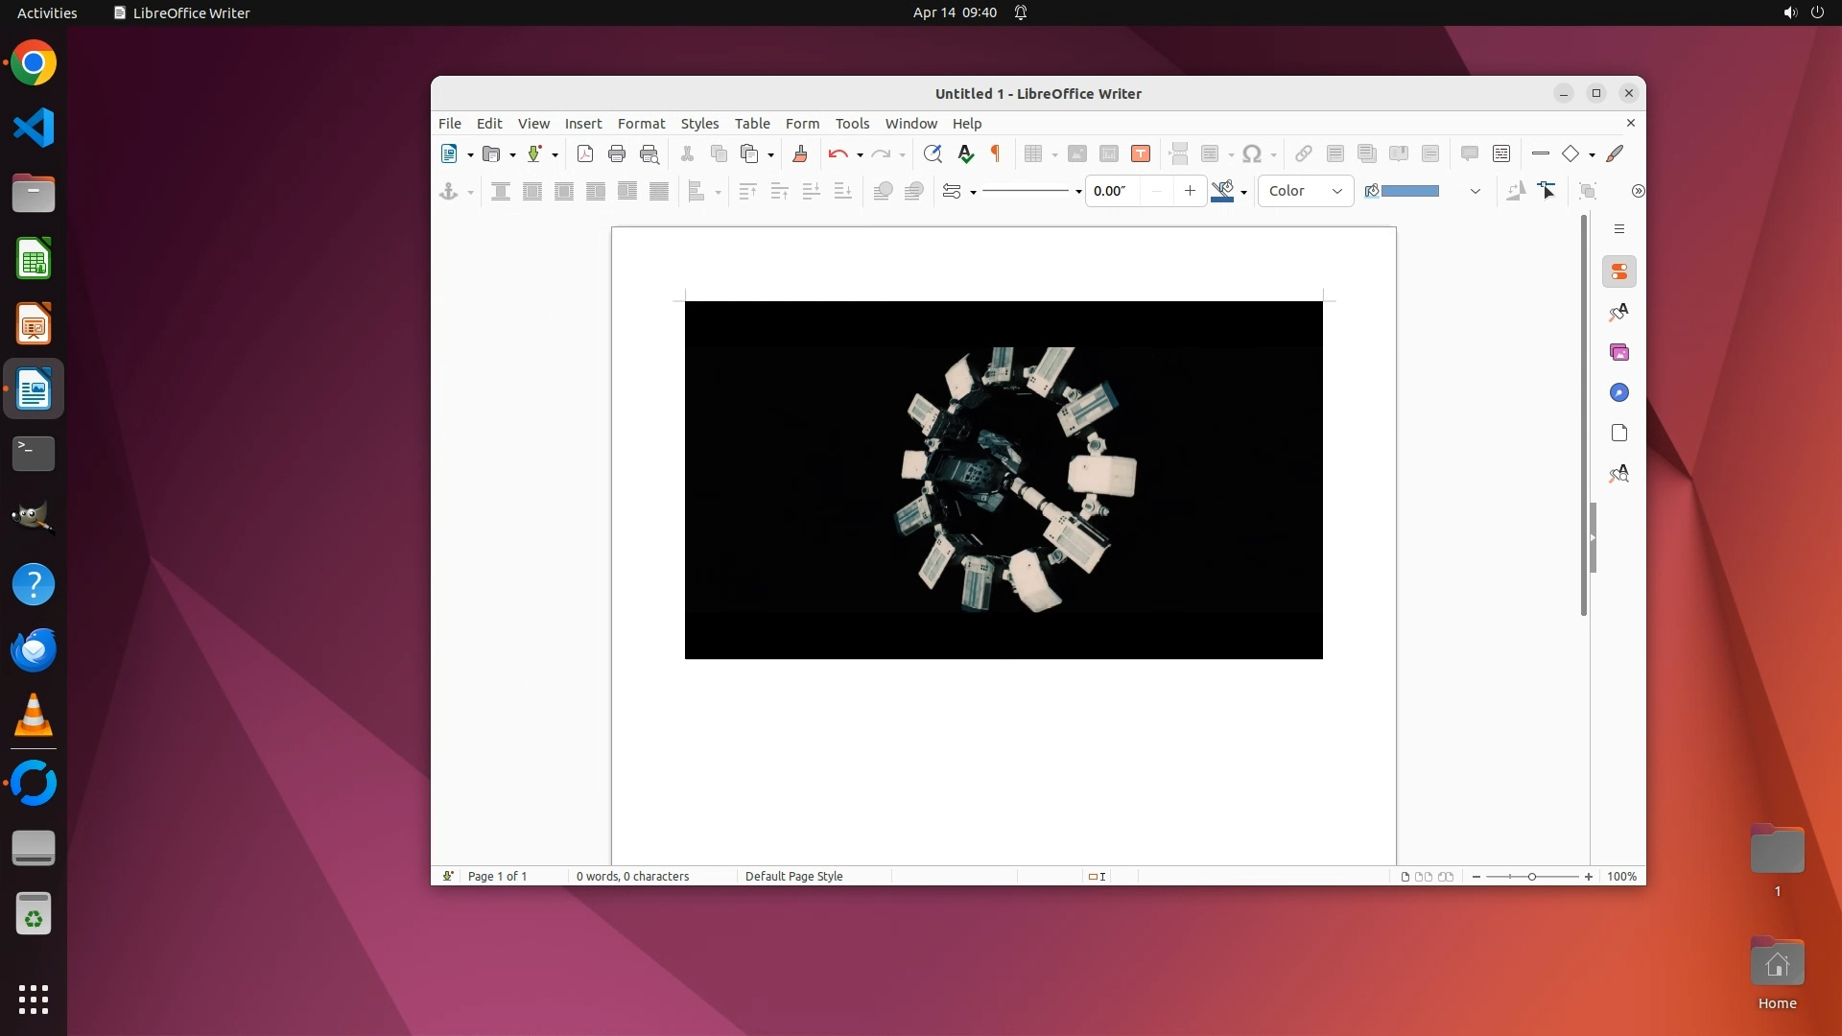Expand the fill color swatch dropdown
Image resolution: width=1842 pixels, height=1036 pixels.
(1475, 191)
